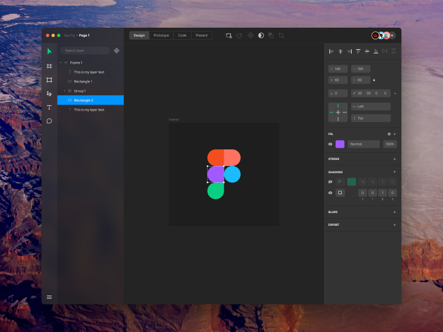The height and width of the screenshot is (332, 443).
Task: Click the grey plus button next to avatars
Action: pyautogui.click(x=392, y=35)
